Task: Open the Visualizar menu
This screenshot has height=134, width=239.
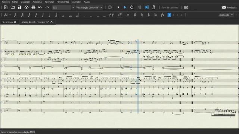Action: [25, 2]
